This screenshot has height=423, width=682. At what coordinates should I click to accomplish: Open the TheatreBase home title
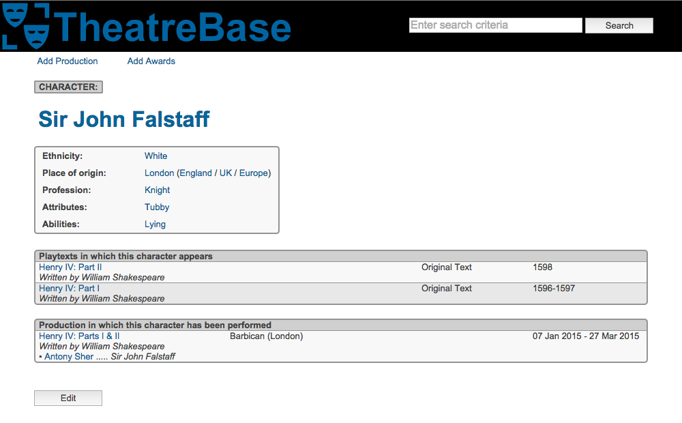[x=173, y=28]
